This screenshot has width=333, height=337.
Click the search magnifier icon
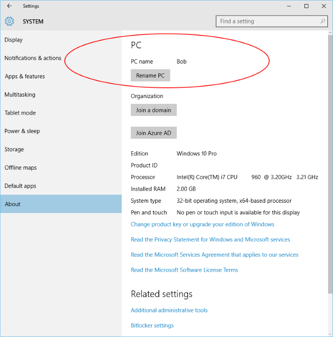[323, 21]
